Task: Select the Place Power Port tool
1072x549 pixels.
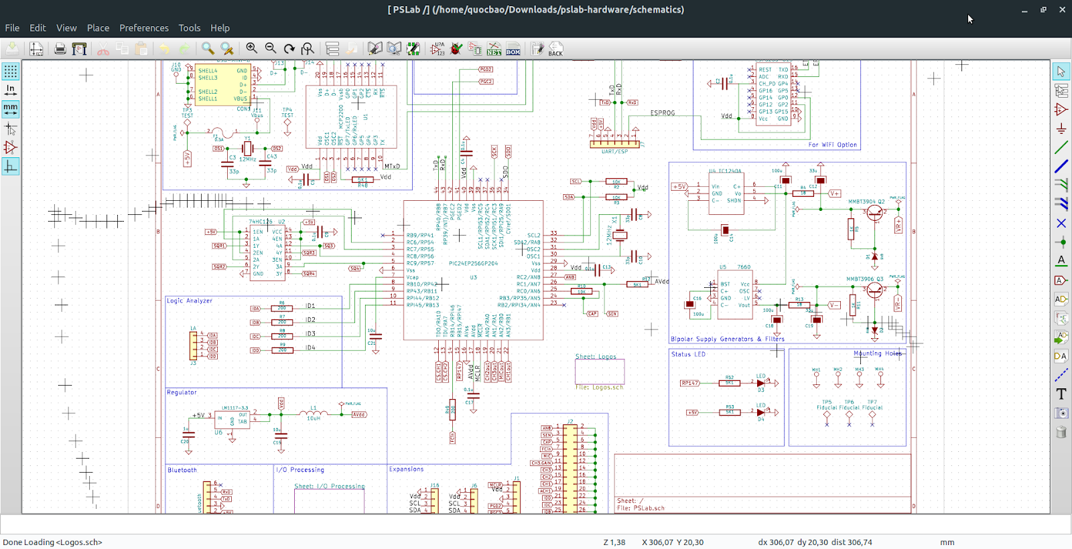Action: coord(1061,128)
